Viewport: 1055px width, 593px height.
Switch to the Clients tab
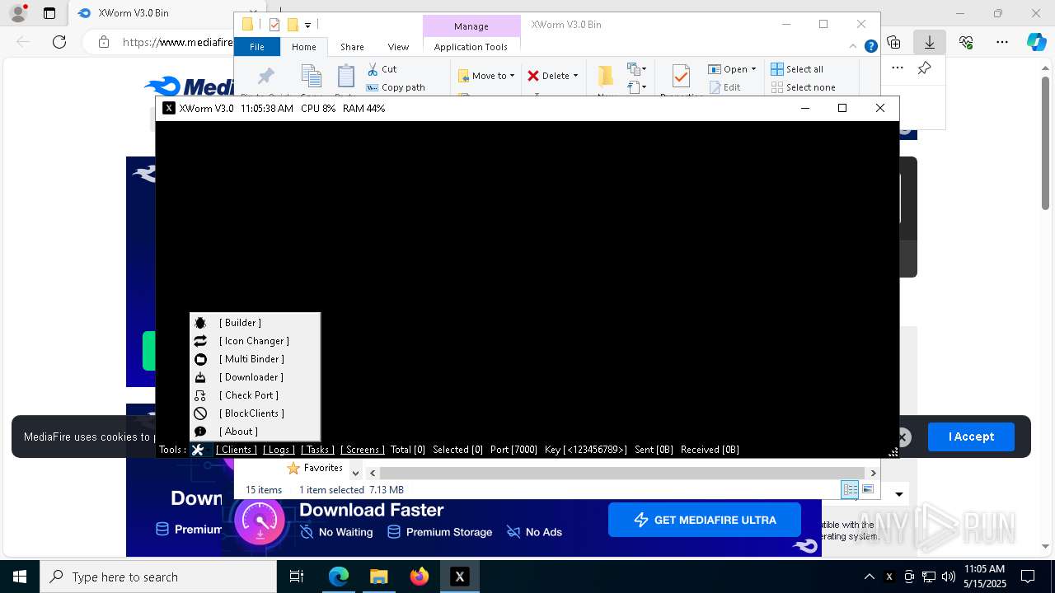237,450
